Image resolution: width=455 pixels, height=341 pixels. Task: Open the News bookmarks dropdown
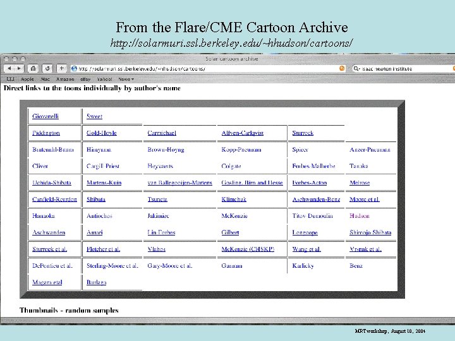[x=126, y=79]
